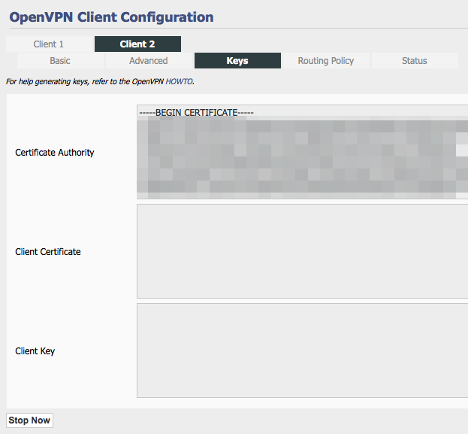Click inside the Certificate Authority text area
This screenshot has width=468, height=434.
302,152
